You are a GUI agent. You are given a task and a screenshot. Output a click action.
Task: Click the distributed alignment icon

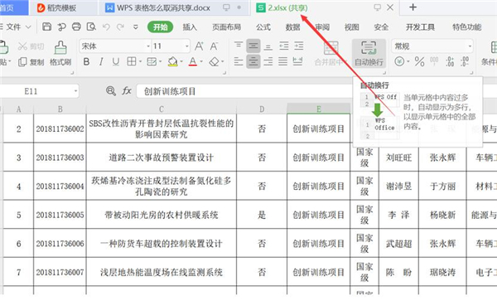[x=297, y=61]
